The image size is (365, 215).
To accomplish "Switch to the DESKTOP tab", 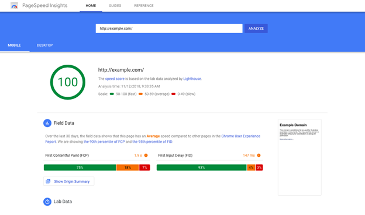I will tap(44, 45).
